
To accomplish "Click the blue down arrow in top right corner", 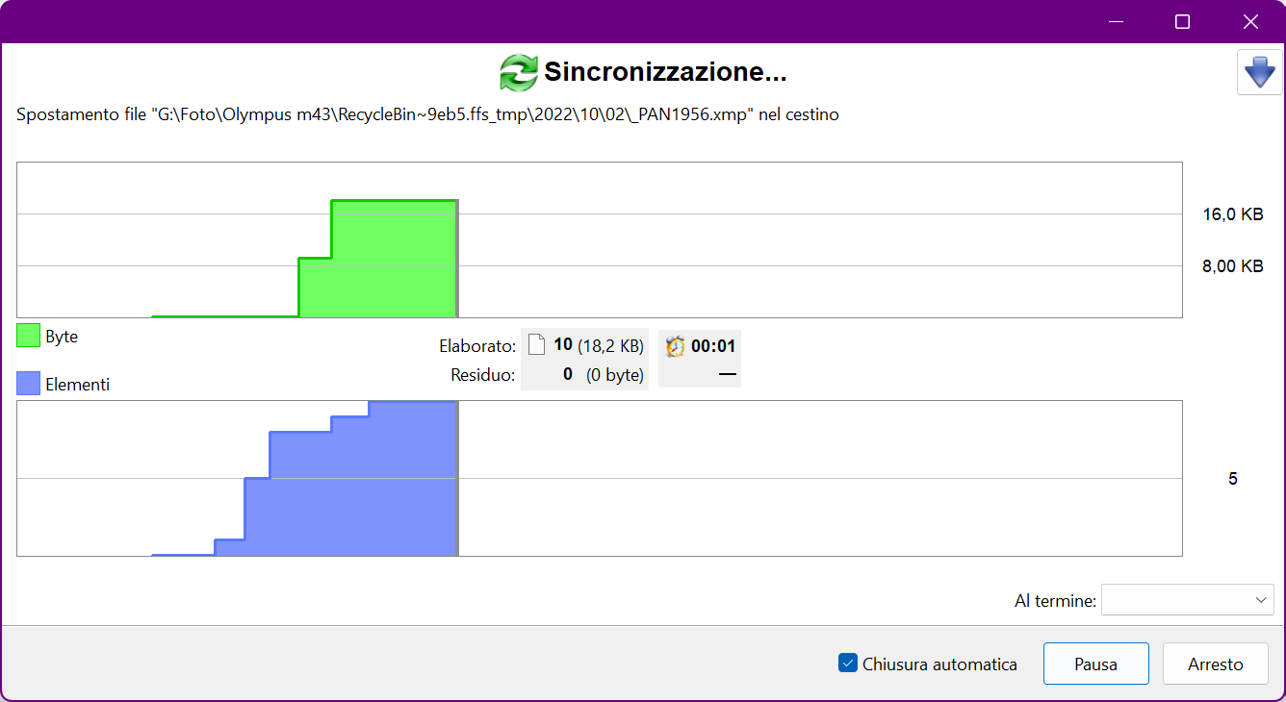I will [1259, 72].
